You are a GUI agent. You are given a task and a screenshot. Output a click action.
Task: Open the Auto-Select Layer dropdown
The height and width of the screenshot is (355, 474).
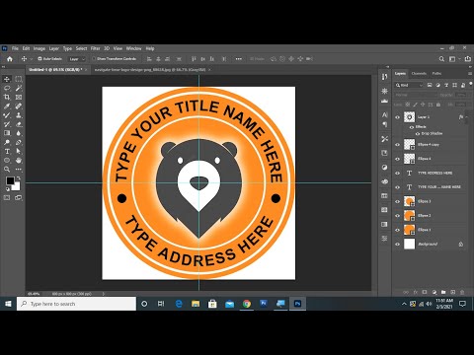77,59
